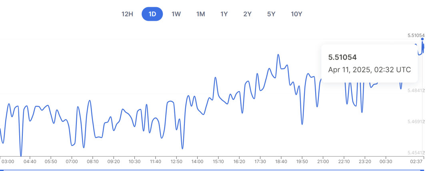Viewport: 432px width, 171px height.
Task: Switch chart to 2Y view
Action: 248,14
